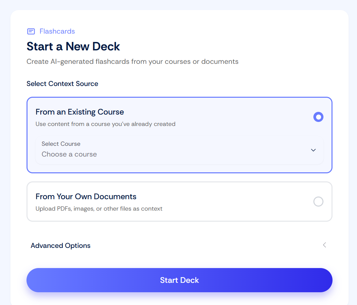Screen dimensions: 357x305
Task: Expand the Advanced Options section
Action: point(179,245)
